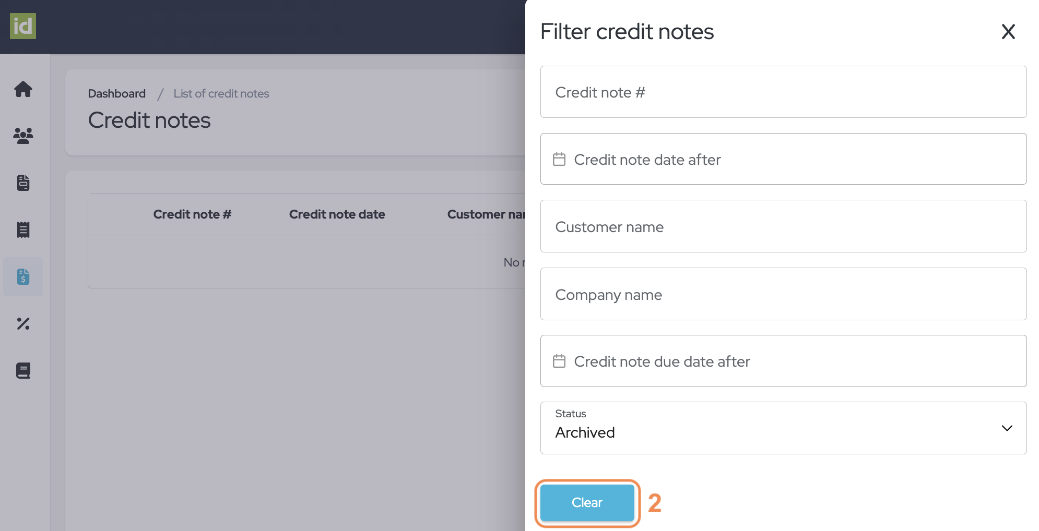
Task: Open the receipt sidebar icon
Action: click(x=23, y=230)
